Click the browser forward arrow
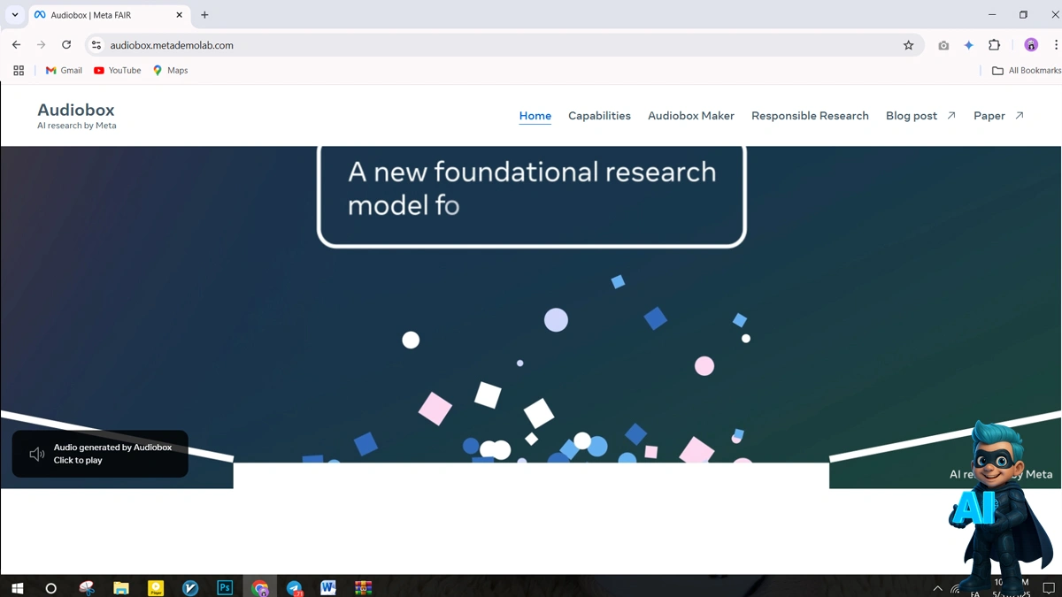Viewport: 1062px width, 597px height. (41, 45)
